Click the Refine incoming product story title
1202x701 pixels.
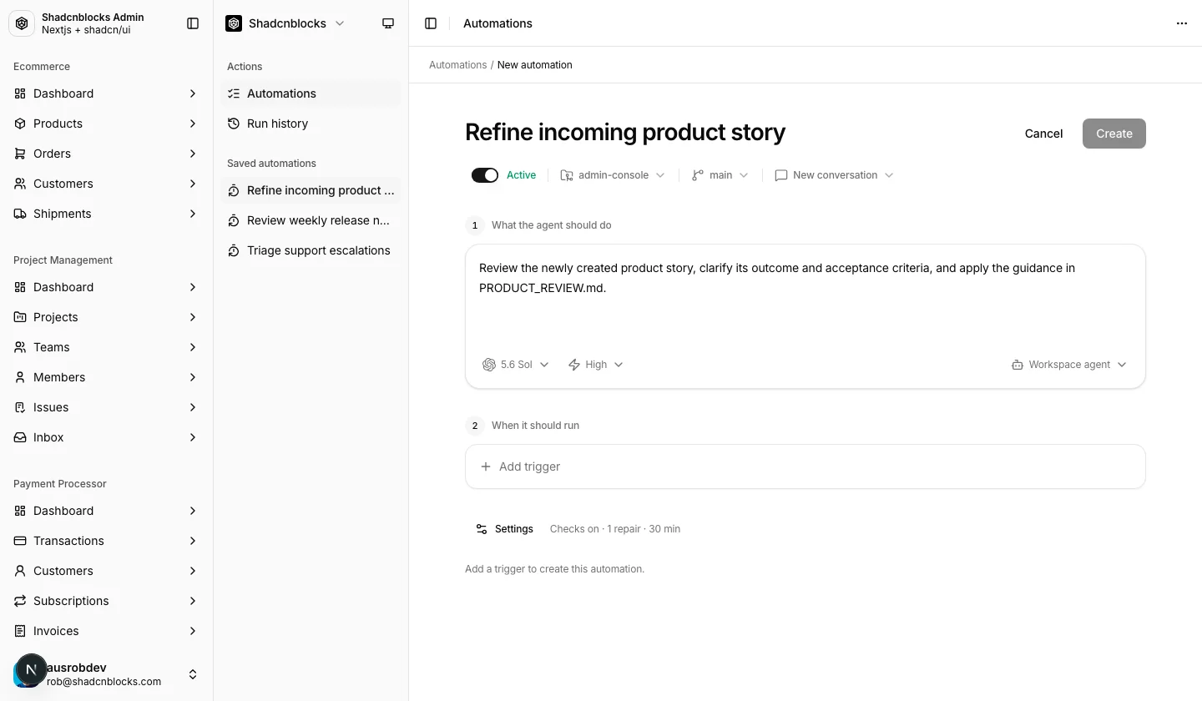coord(625,132)
